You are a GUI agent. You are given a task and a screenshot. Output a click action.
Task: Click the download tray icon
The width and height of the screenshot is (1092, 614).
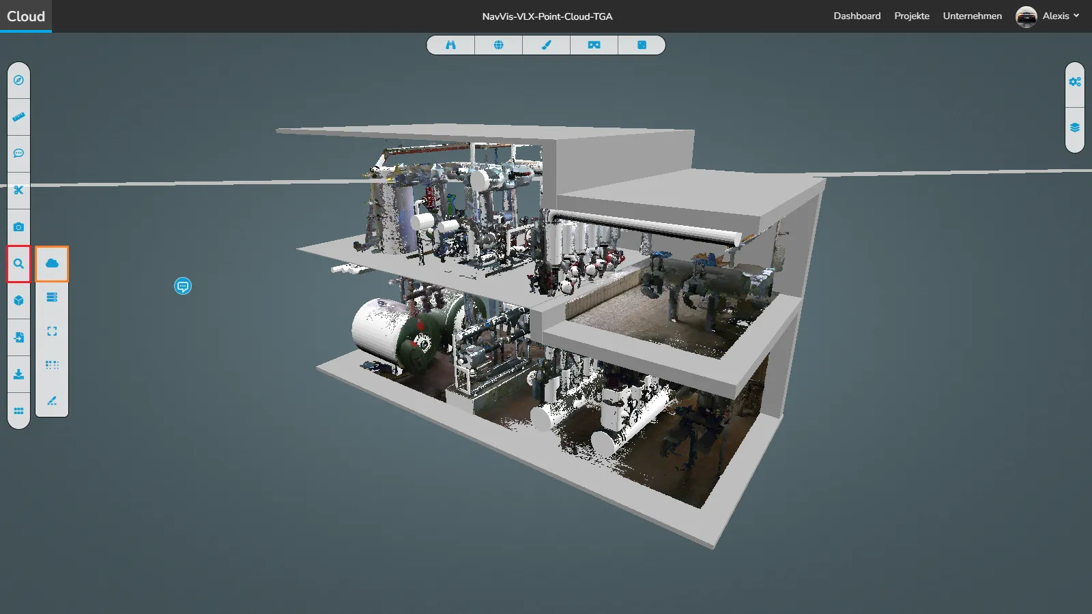pyautogui.click(x=18, y=375)
